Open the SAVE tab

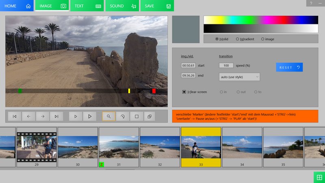point(157,6)
